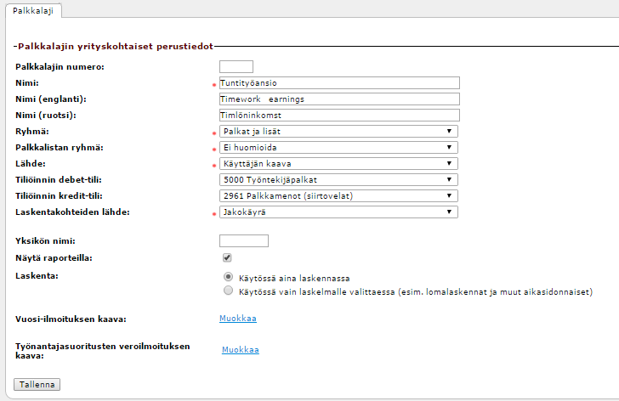Viewport: 619px width, 401px height.
Task: Open the Lähde dropdown menu
Action: coord(338,164)
